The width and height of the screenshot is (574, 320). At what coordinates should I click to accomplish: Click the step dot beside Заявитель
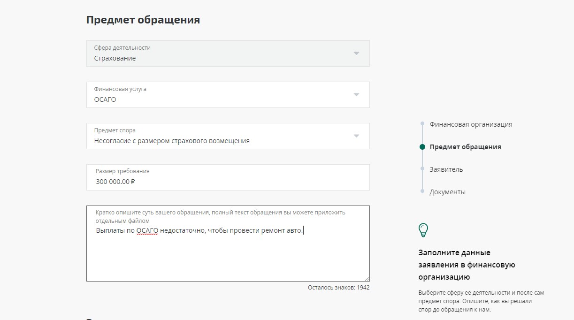click(422, 169)
